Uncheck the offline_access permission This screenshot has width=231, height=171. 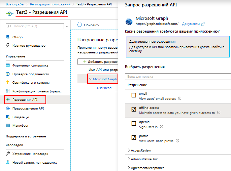tap(134, 110)
